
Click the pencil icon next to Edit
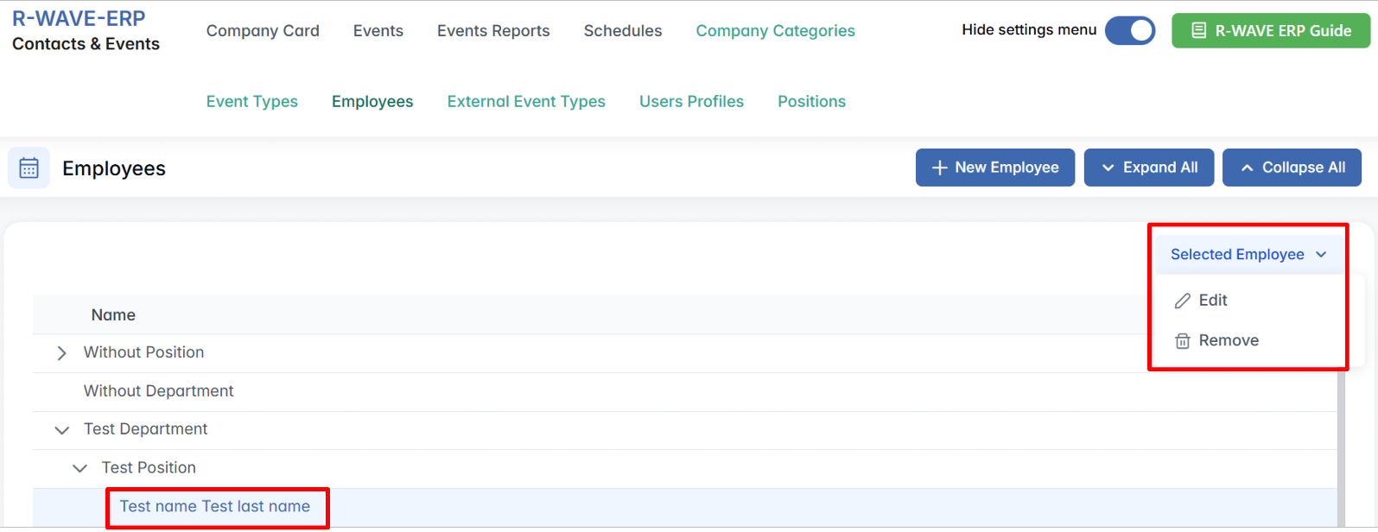1183,301
